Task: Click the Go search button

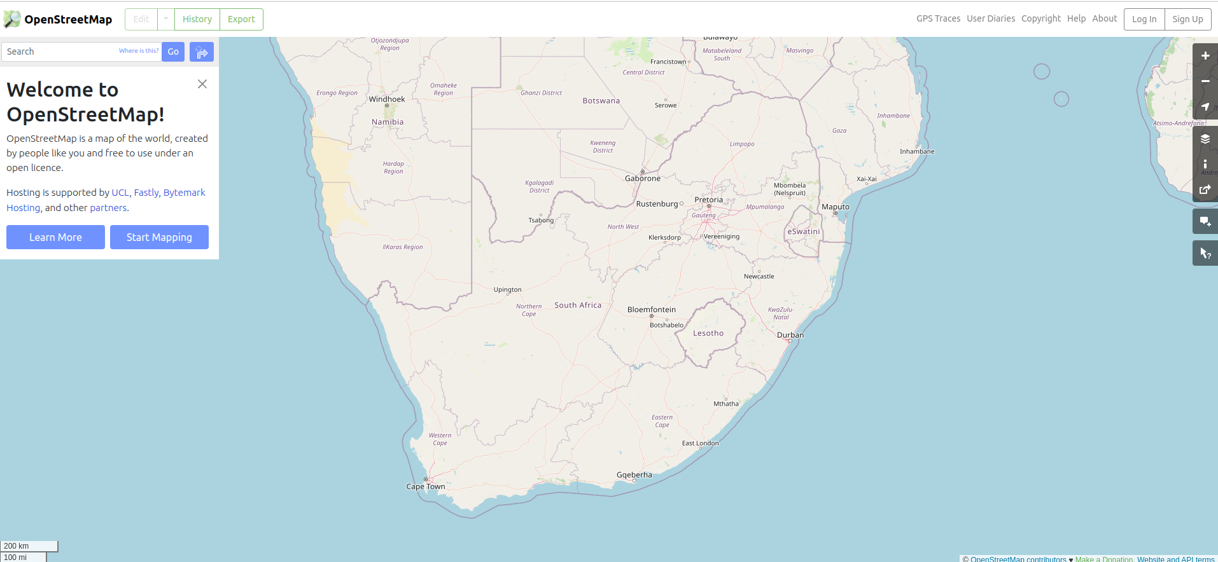Action: click(x=173, y=52)
